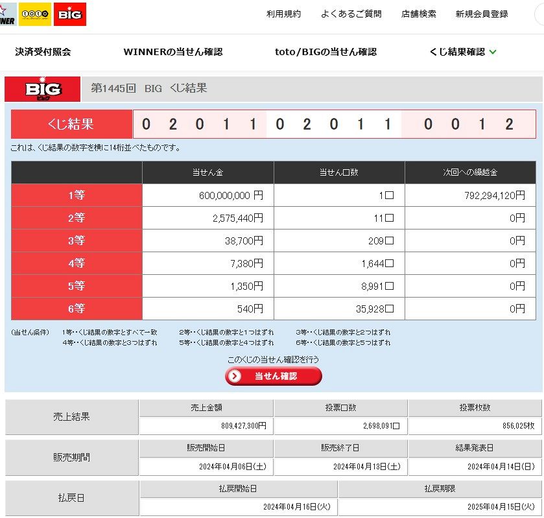Click the yellow toto logo
544x518 pixels.
pyautogui.click(x=35, y=14)
